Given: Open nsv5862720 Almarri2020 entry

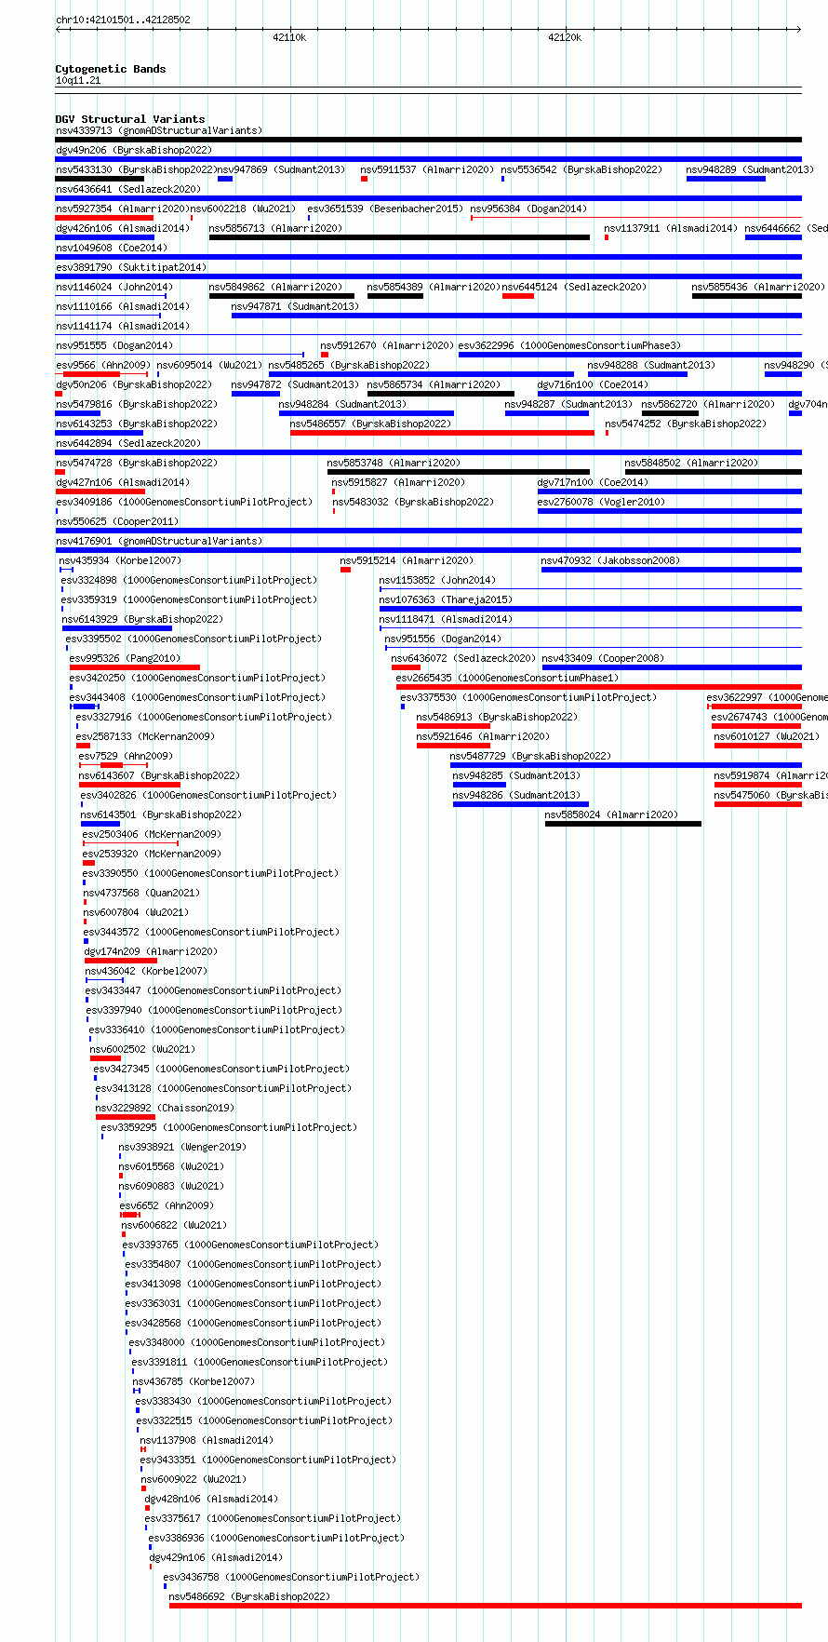Looking at the screenshot, I should pos(708,404).
